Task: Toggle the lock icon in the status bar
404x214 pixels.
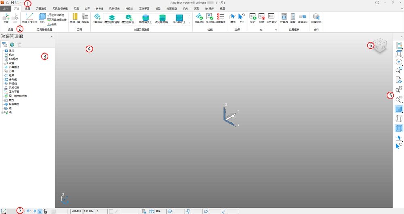Action: (x=45, y=211)
